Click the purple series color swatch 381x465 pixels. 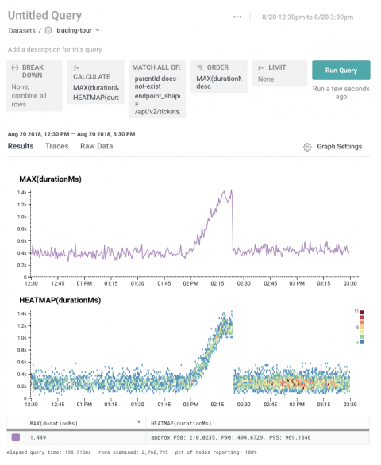click(x=16, y=437)
